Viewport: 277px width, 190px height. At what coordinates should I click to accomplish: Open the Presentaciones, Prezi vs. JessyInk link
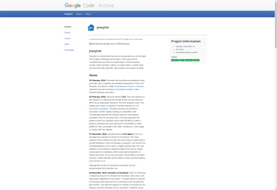coord(129,87)
